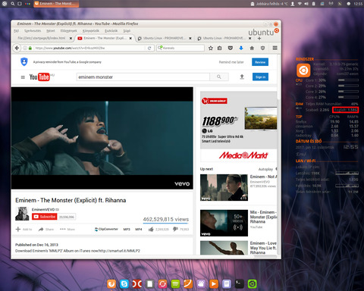Open Firefox home page via house icon
364x291 pixels.
click(252, 48)
